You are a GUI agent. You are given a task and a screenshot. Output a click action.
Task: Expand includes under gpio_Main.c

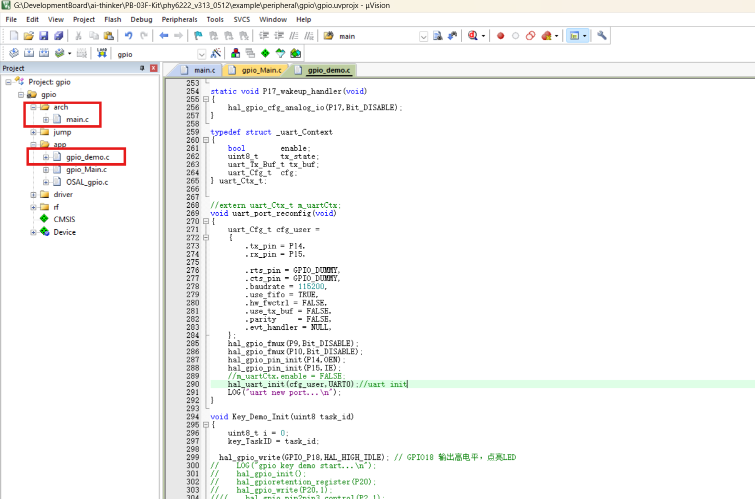tap(46, 170)
